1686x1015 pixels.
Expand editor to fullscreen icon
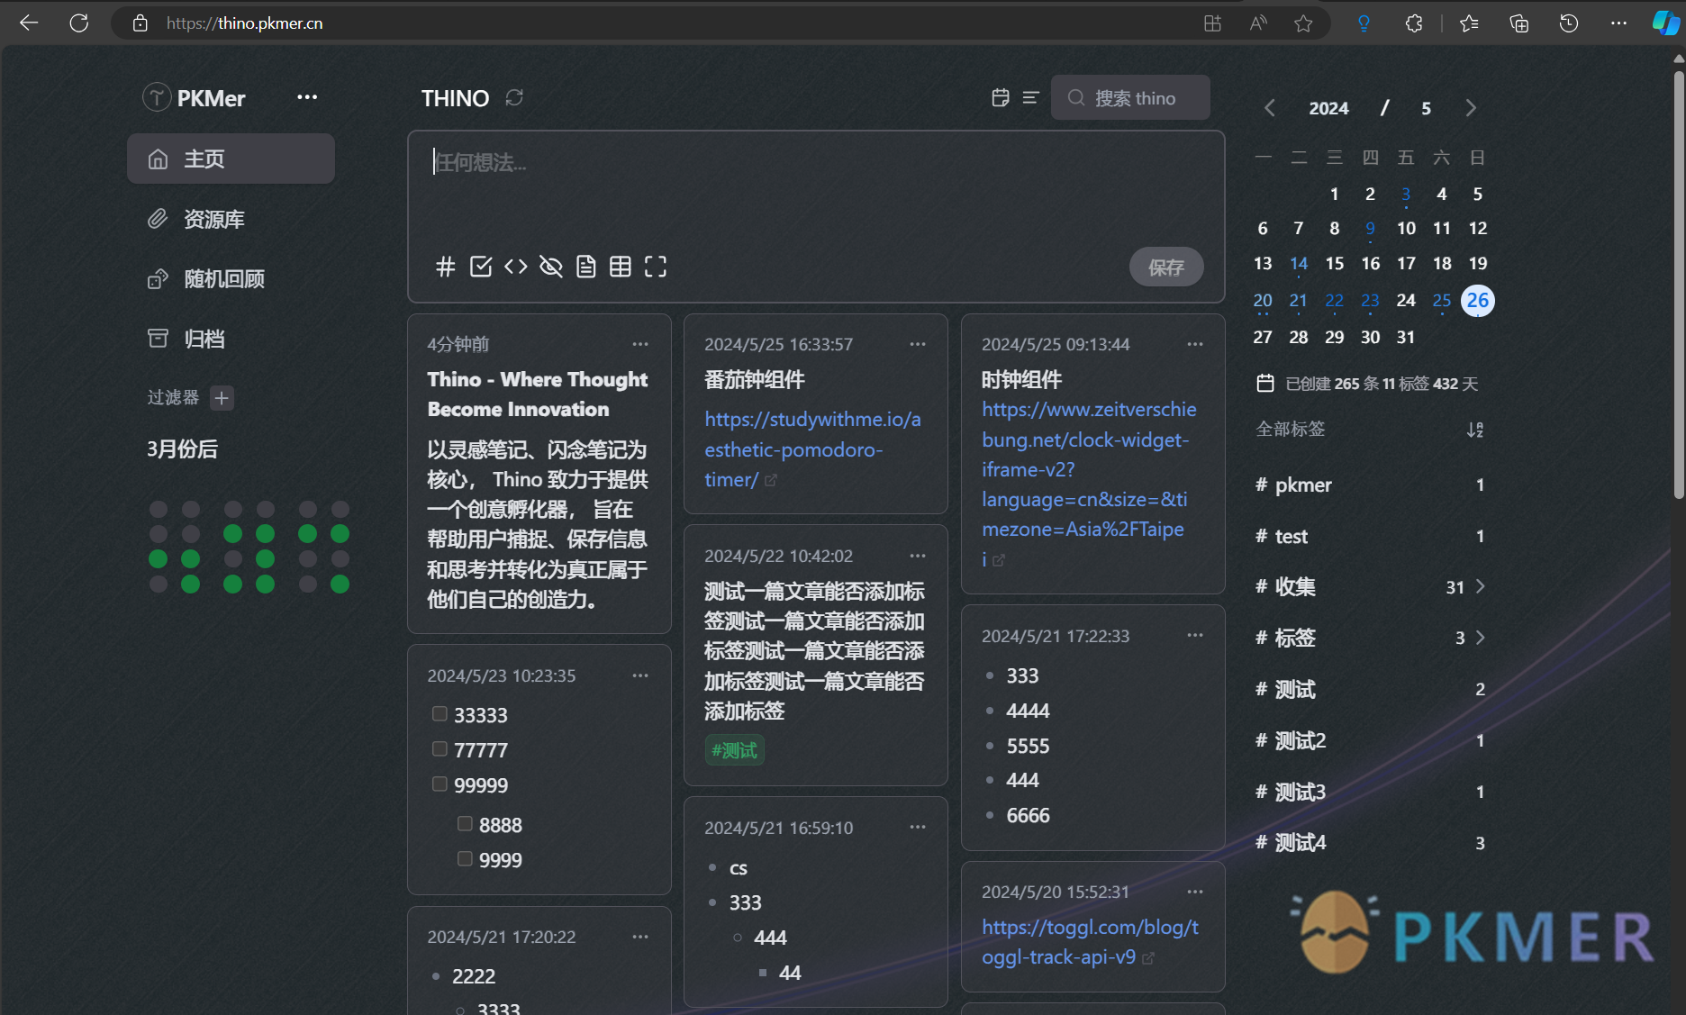click(656, 267)
